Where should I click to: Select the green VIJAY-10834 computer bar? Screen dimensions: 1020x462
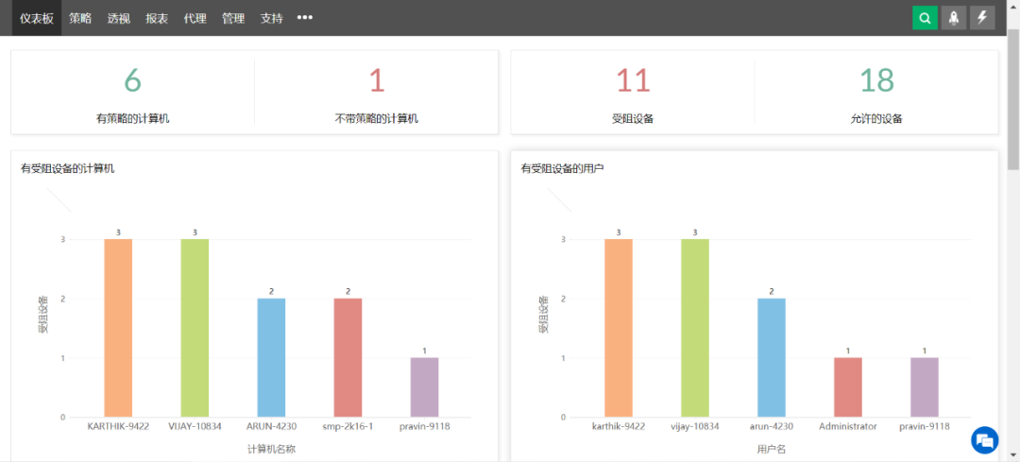[195, 328]
